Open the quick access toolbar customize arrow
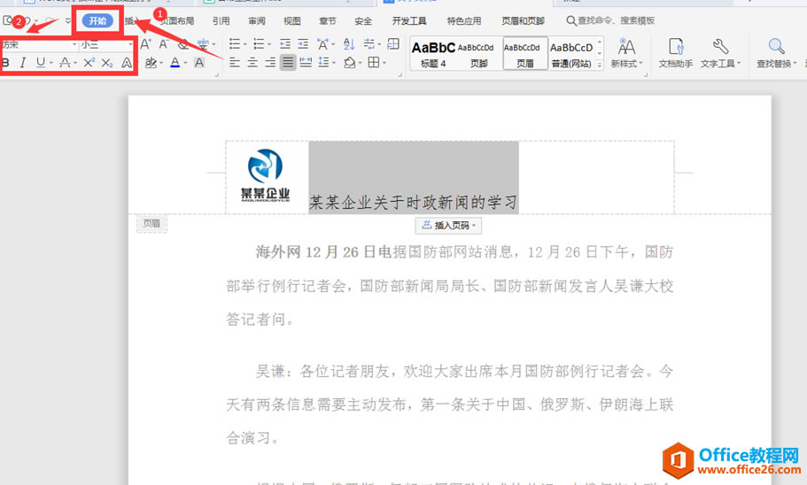 [x=68, y=21]
